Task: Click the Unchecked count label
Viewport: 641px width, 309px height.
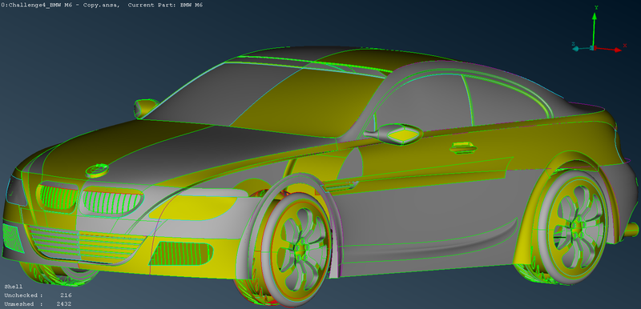Action: click(38, 295)
